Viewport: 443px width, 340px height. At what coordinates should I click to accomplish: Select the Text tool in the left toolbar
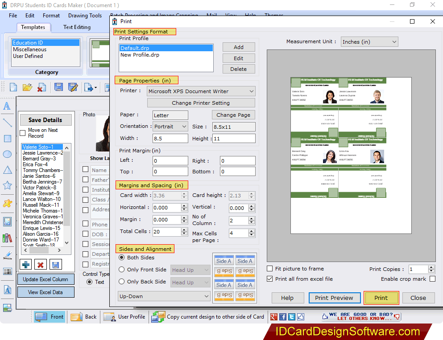(x=7, y=106)
